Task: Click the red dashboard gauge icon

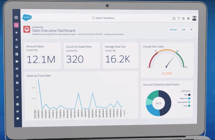Action: point(27,29)
